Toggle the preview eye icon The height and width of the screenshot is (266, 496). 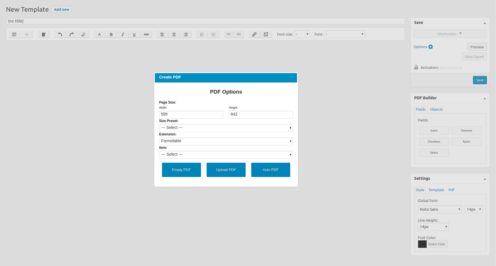[27, 34]
